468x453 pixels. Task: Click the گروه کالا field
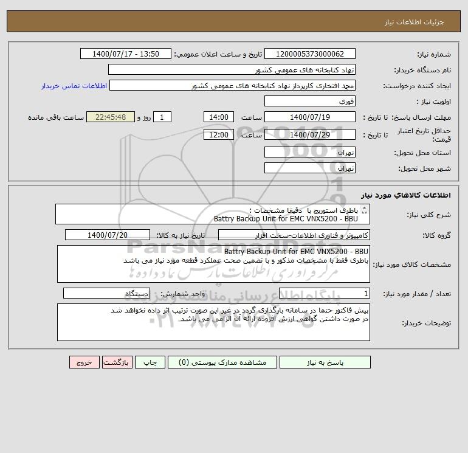pos(294,235)
